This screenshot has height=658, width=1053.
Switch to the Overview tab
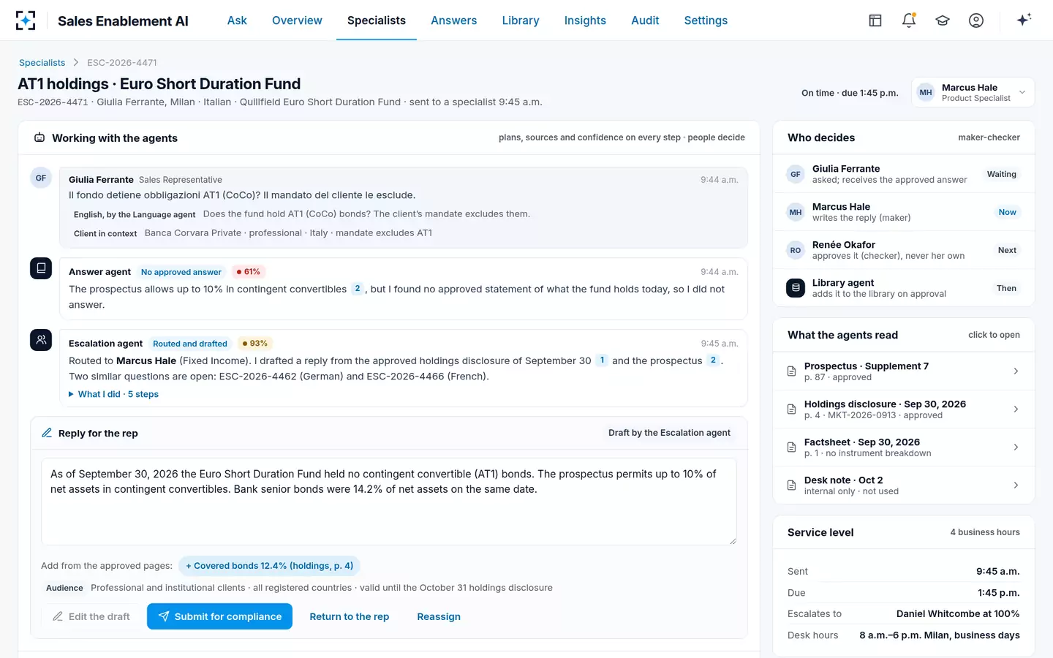click(297, 20)
